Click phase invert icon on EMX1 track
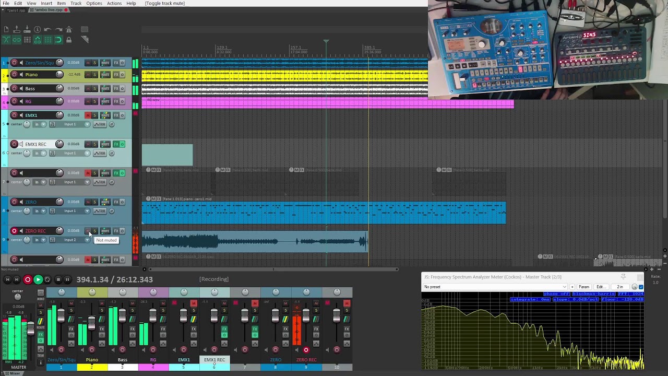Image resolution: width=668 pixels, height=376 pixels. [x=111, y=124]
